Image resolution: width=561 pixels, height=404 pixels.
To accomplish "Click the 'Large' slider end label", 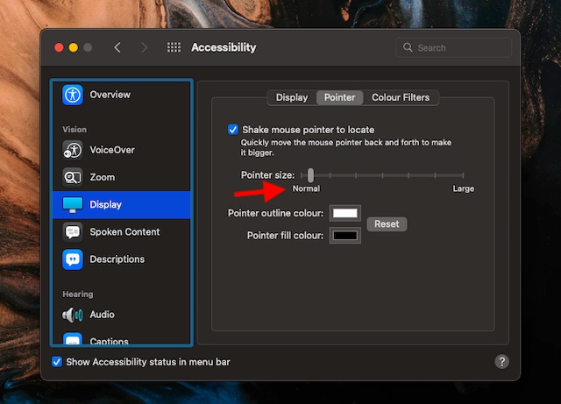I will coord(464,188).
